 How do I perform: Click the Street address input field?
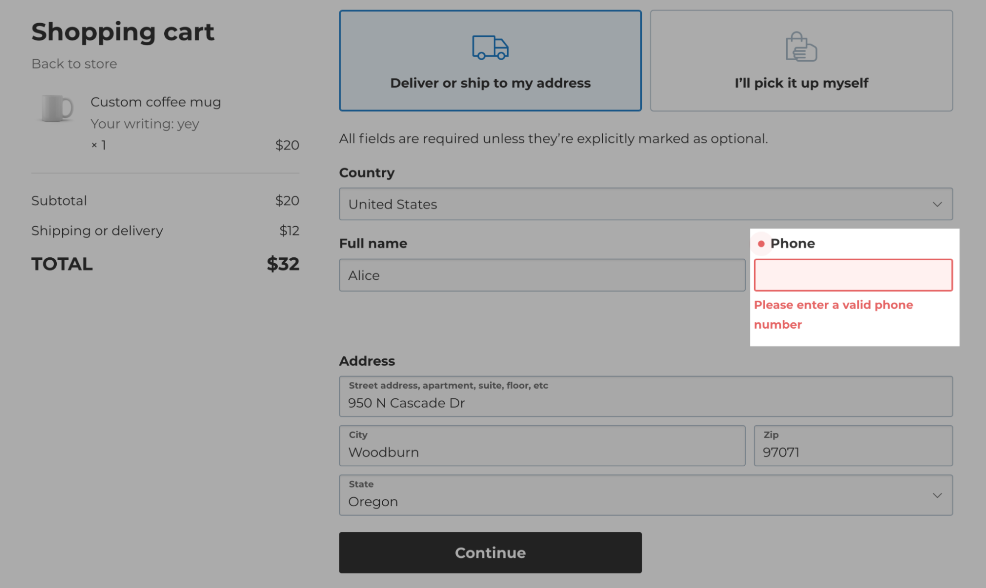point(646,396)
